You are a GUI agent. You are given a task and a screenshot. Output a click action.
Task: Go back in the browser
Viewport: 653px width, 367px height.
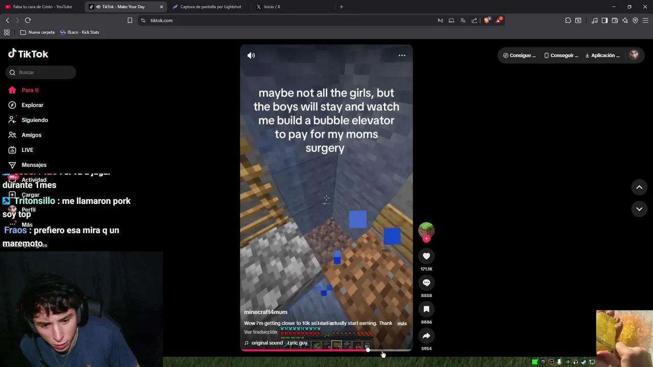(7, 20)
